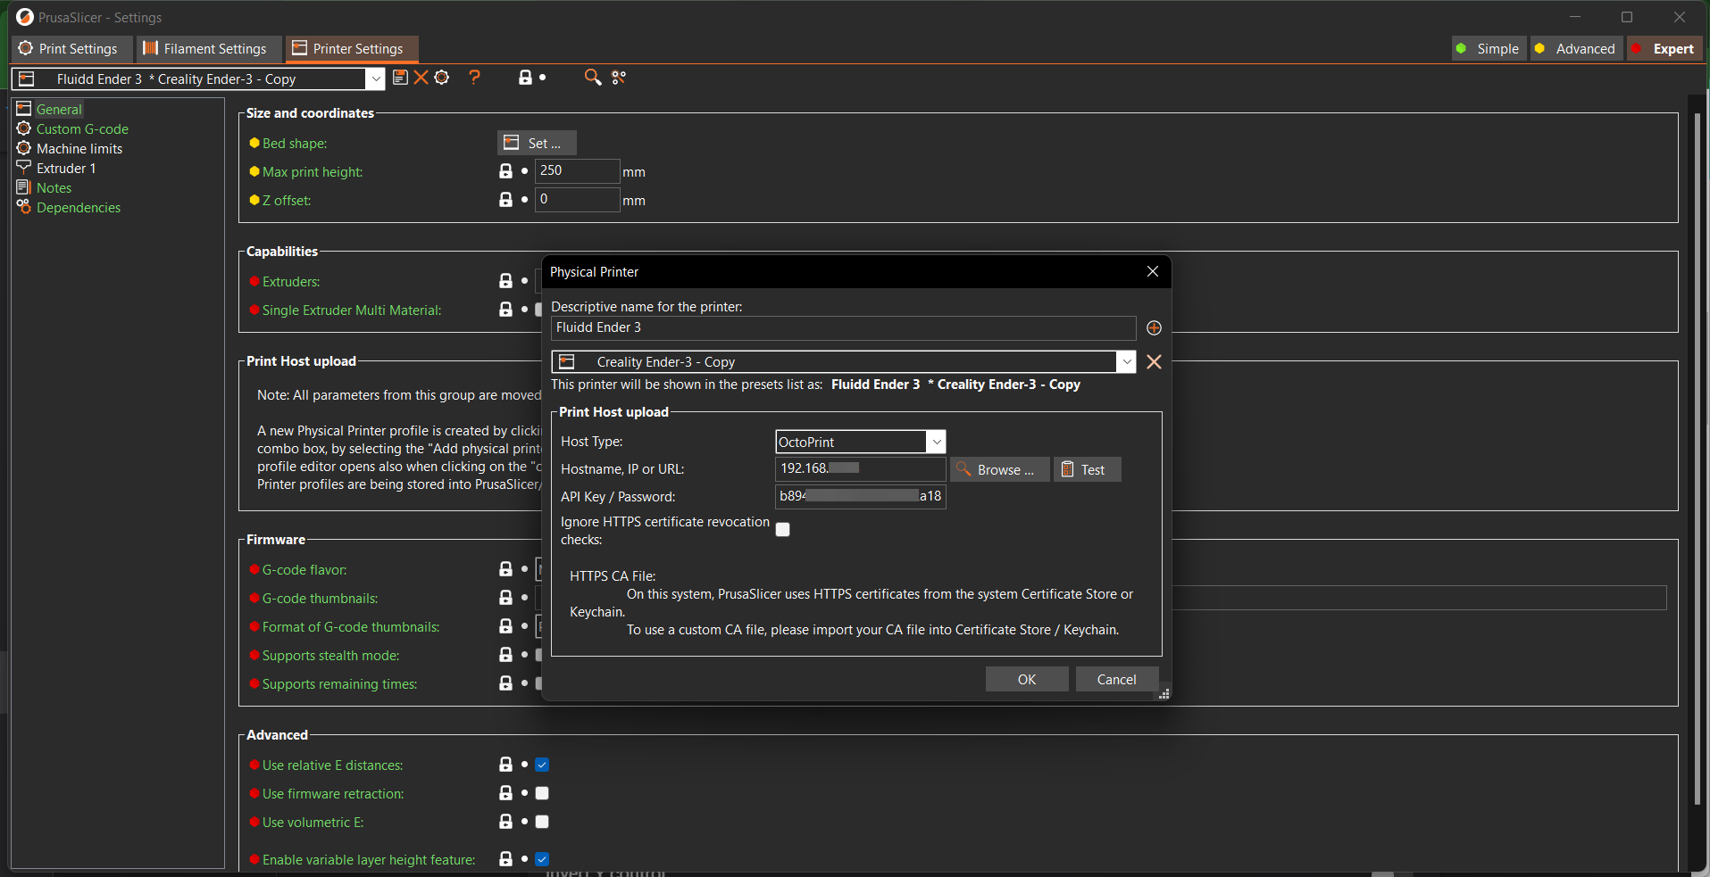Close the Physical Printer dialog

(1153, 271)
